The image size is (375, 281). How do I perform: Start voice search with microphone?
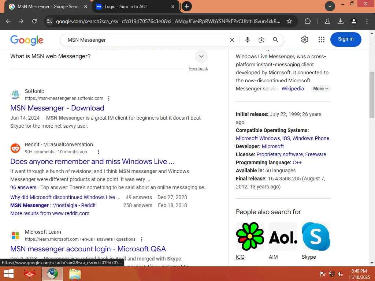click(x=248, y=40)
